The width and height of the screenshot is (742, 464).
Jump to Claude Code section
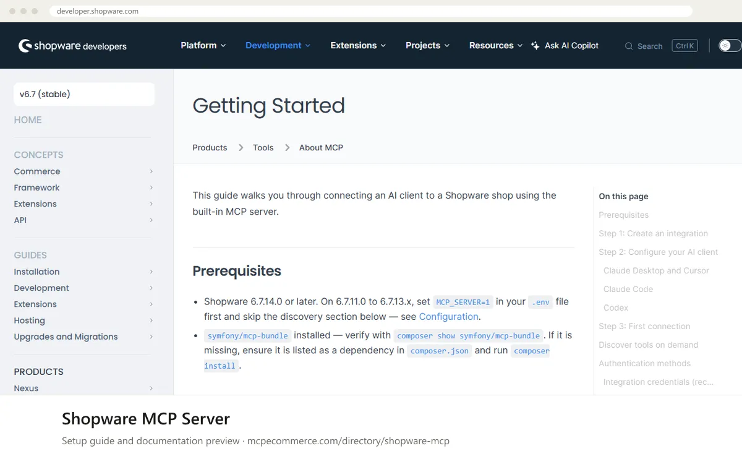[x=628, y=289]
